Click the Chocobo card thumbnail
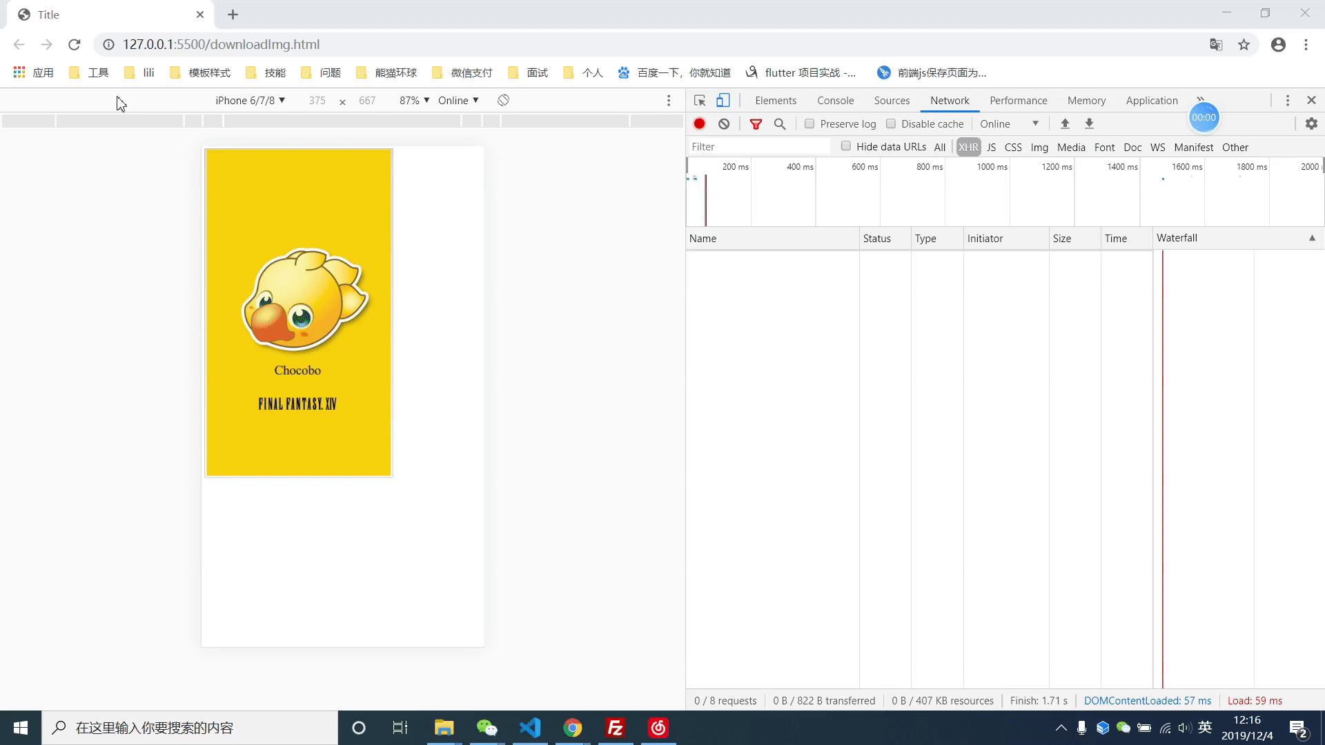This screenshot has height=745, width=1325. (299, 313)
